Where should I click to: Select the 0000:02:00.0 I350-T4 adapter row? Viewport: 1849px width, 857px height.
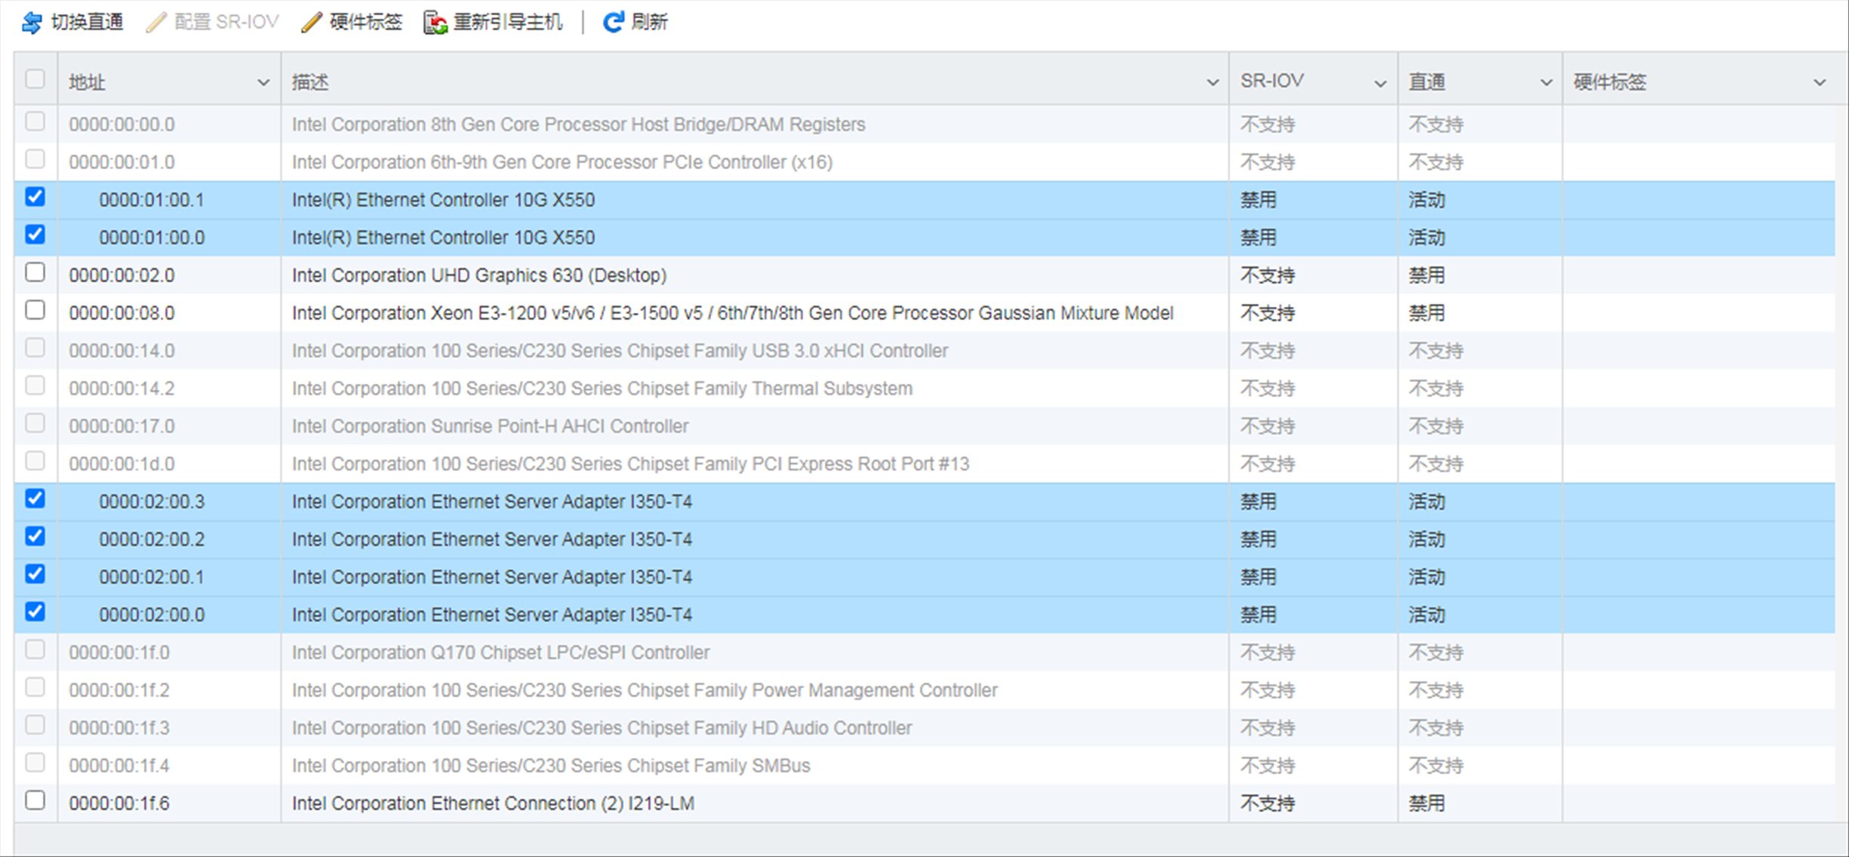(x=491, y=615)
